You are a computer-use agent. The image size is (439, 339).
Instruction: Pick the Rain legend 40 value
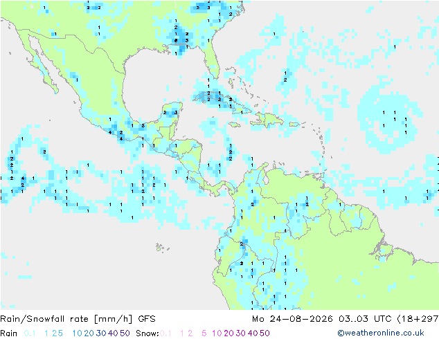[113, 333]
